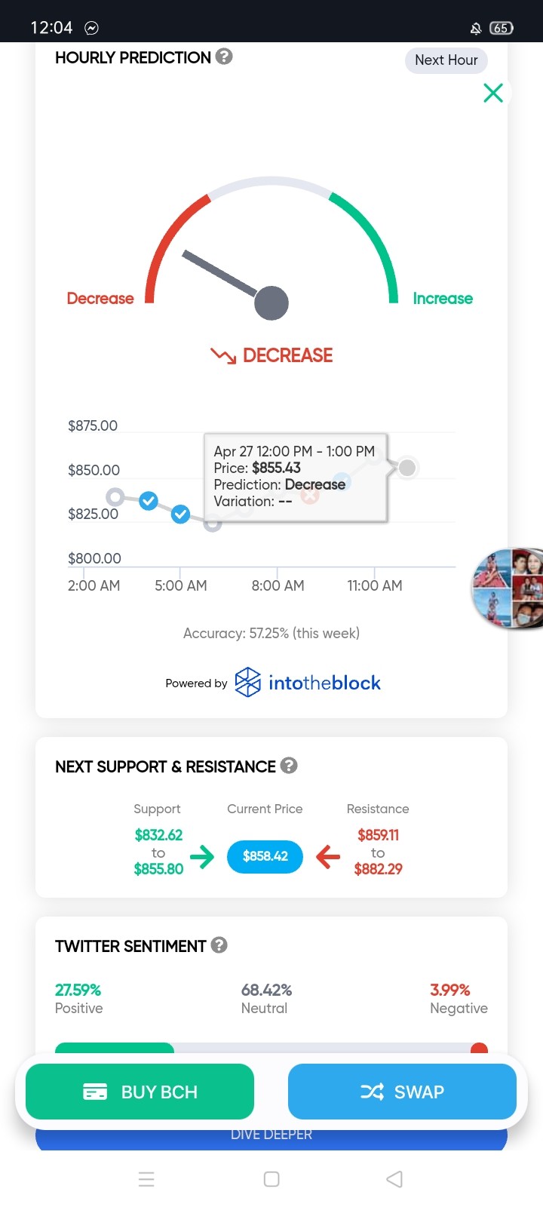Tap the latest gray chart point

tap(407, 468)
